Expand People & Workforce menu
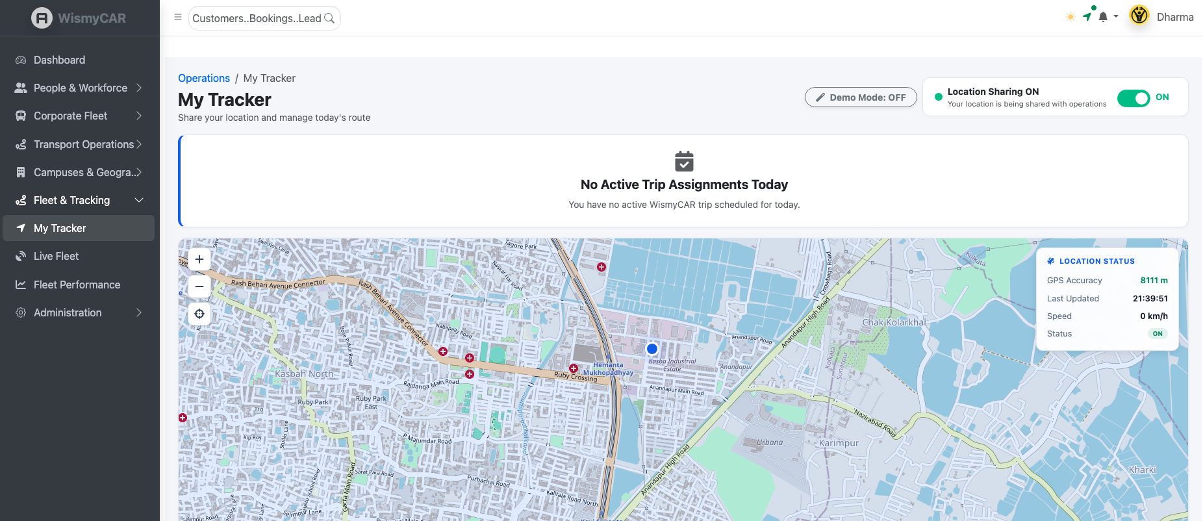This screenshot has width=1203, height=521. (x=79, y=88)
